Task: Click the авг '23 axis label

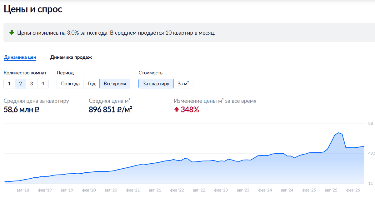Action: tap(243, 190)
